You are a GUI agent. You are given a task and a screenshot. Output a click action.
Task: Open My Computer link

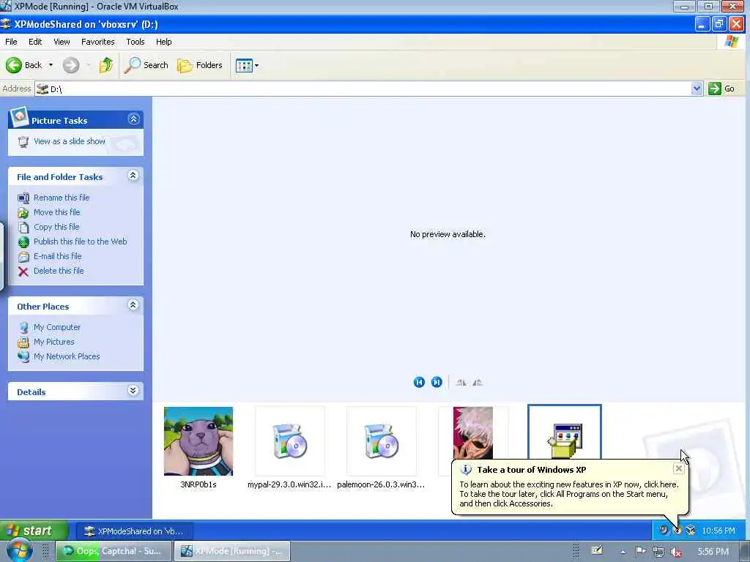[57, 327]
